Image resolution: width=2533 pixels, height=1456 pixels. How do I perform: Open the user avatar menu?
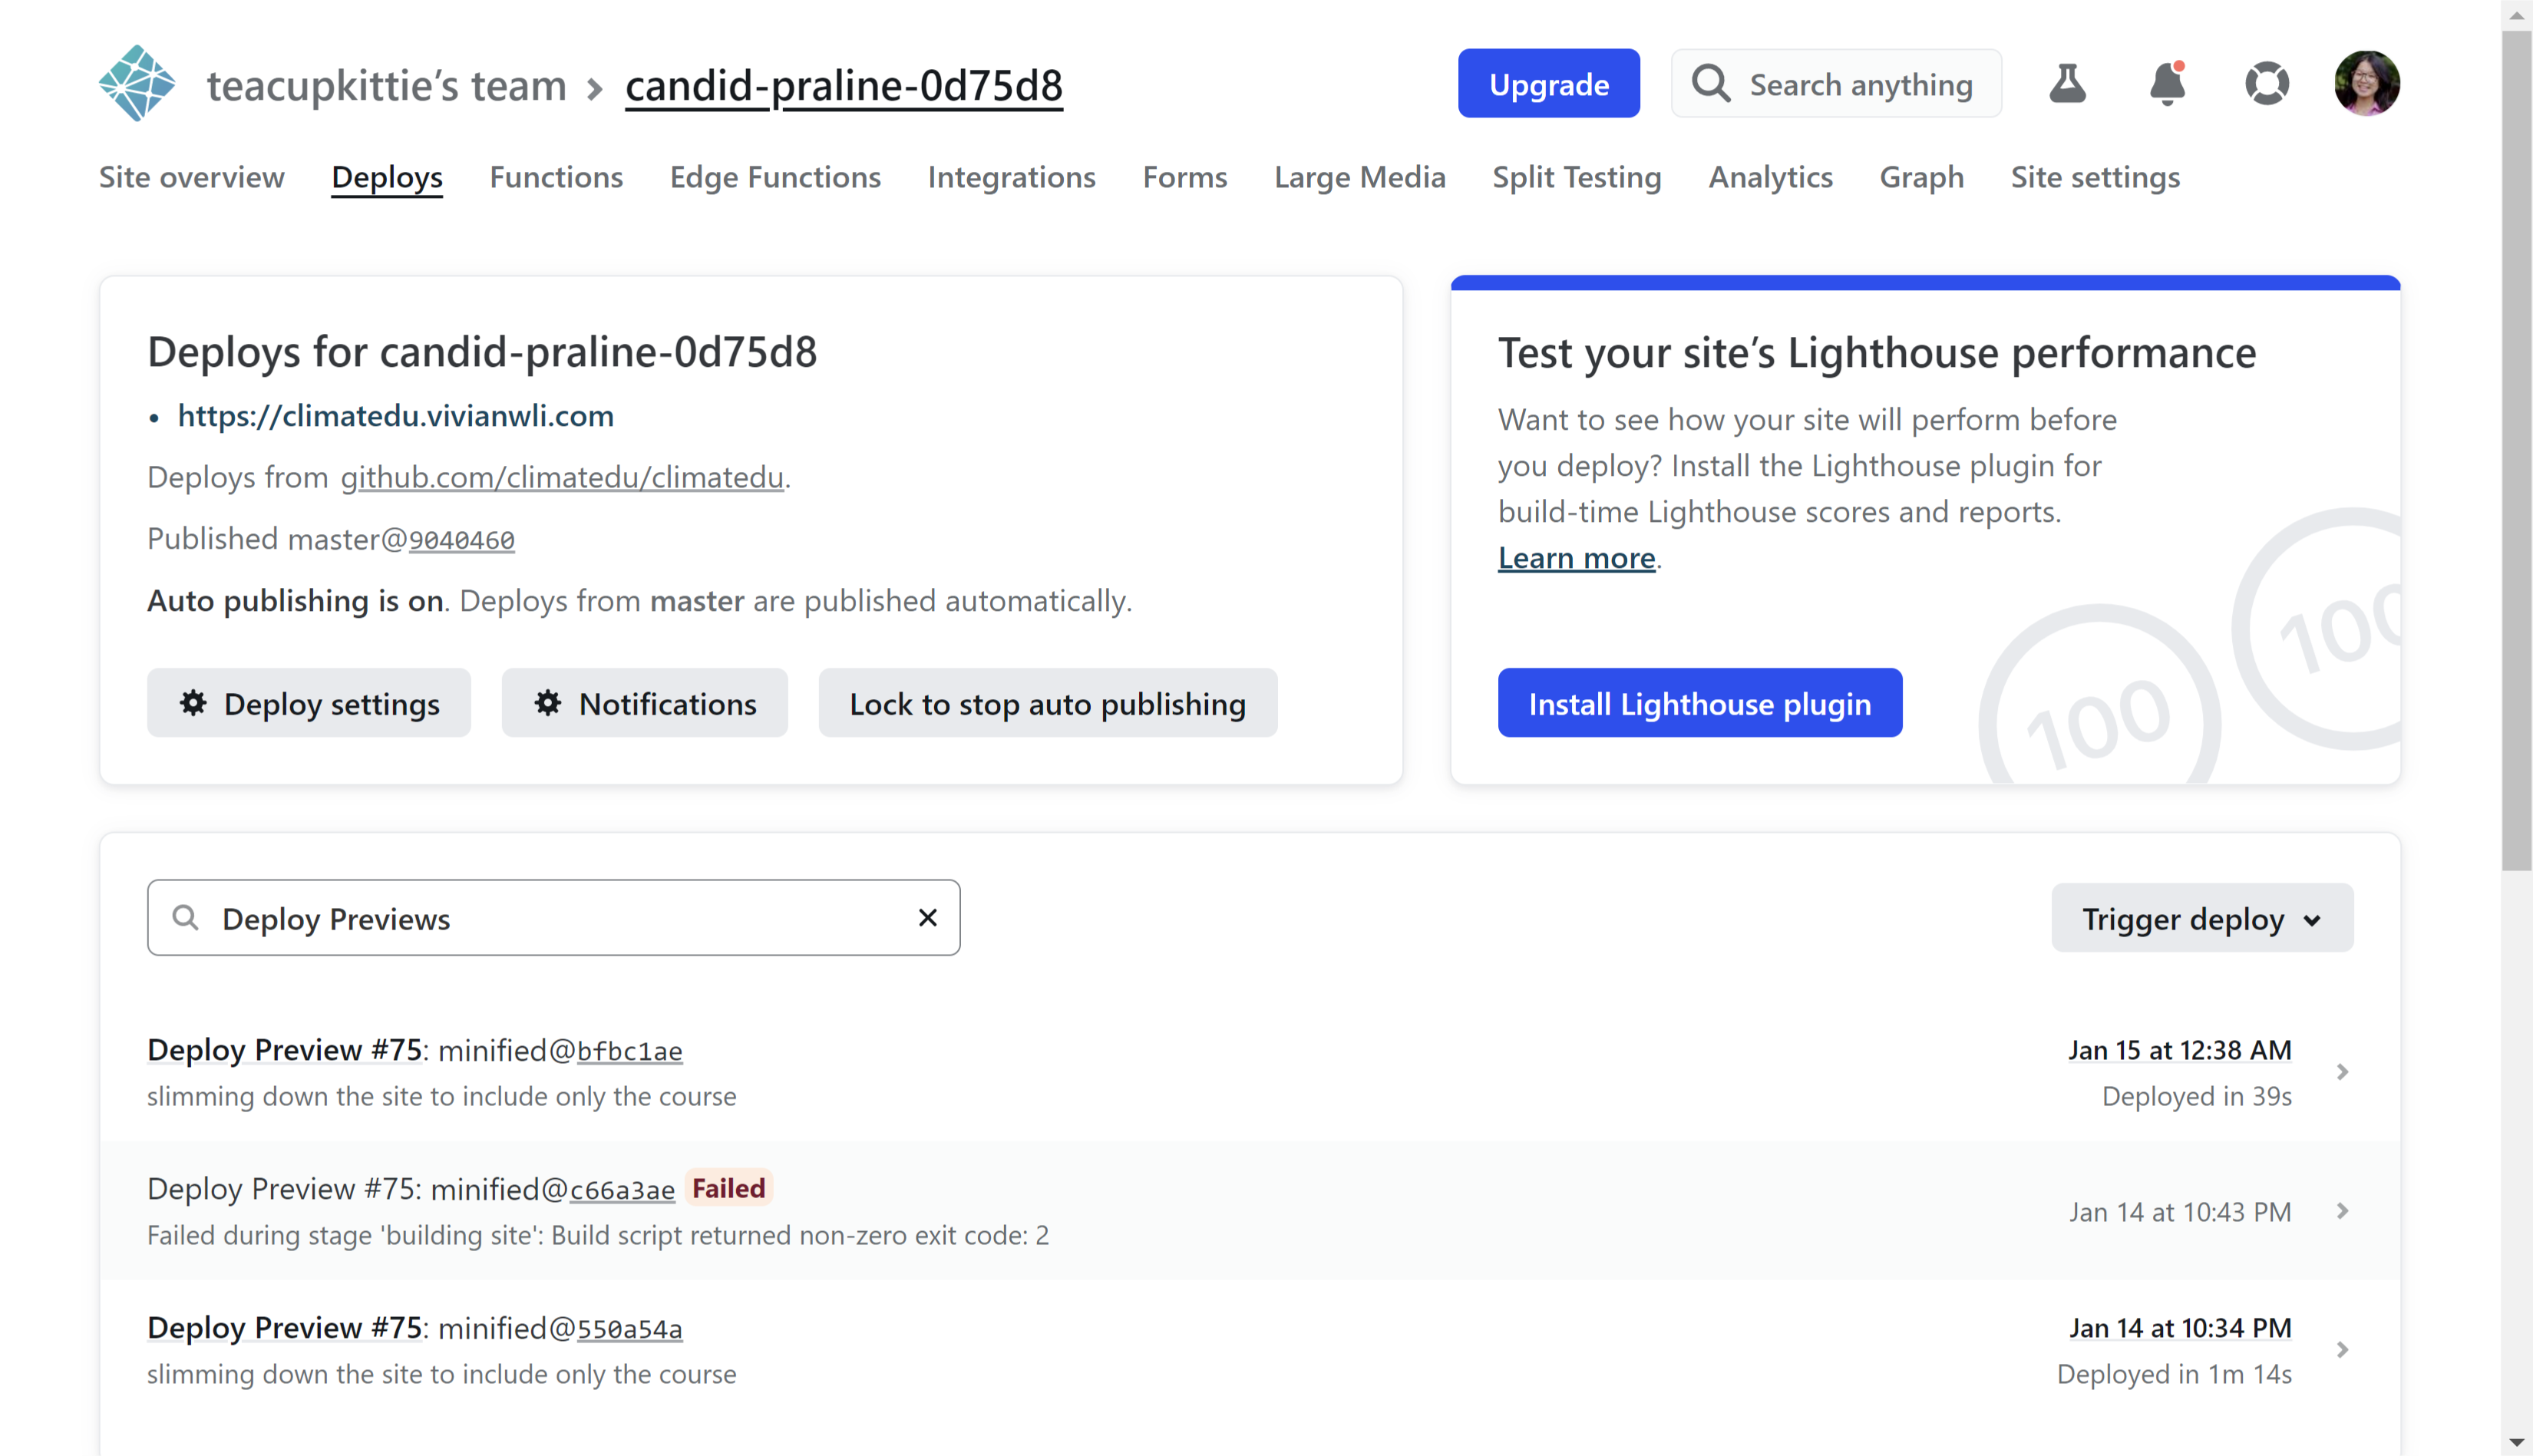[x=2367, y=83]
